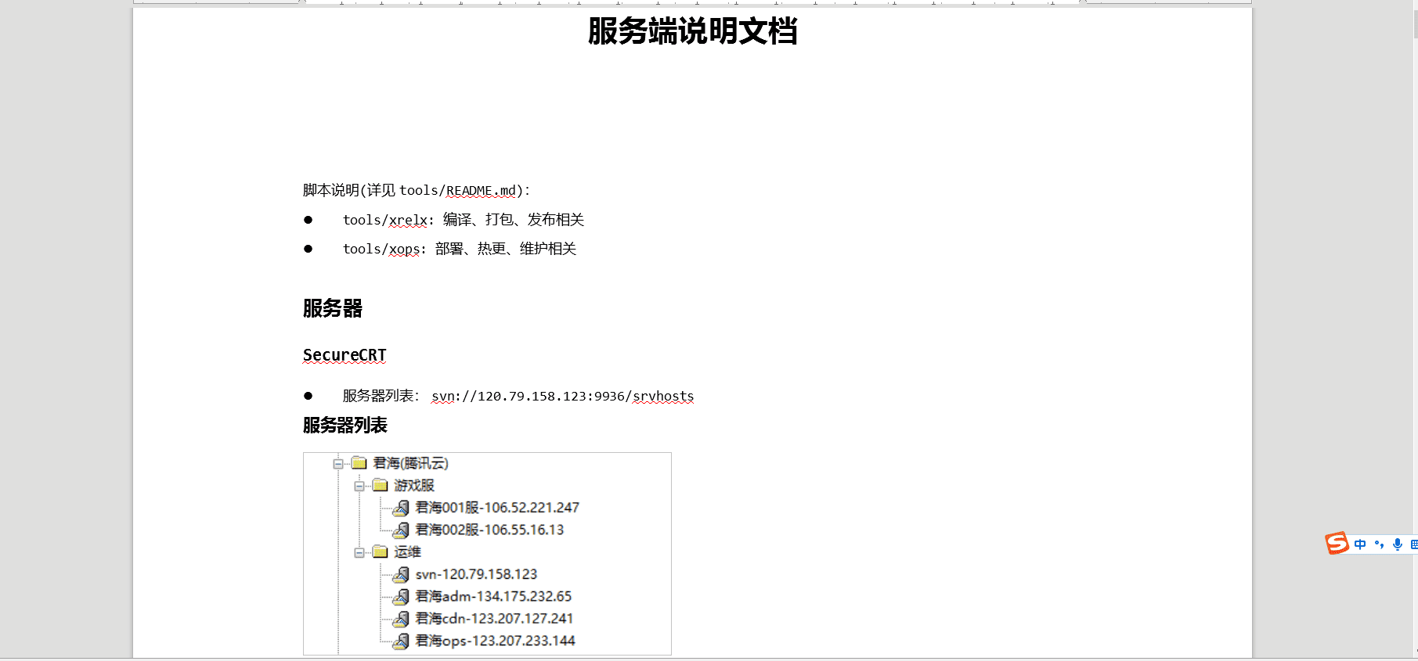
Task: Collapse the 君海(腾讯云) tree node
Action: tap(338, 464)
